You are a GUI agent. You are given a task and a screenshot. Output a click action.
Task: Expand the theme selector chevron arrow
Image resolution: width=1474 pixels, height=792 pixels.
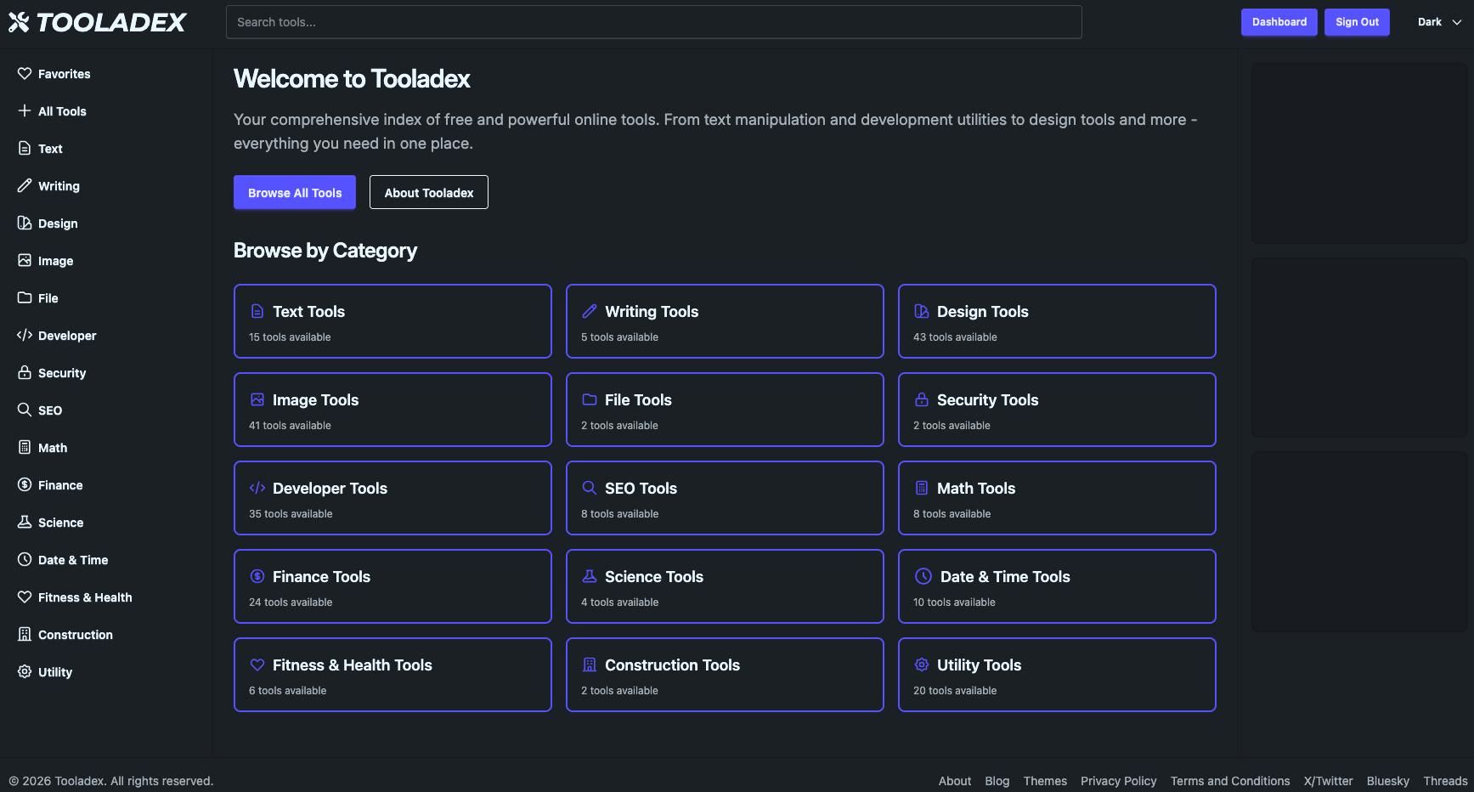(x=1457, y=23)
